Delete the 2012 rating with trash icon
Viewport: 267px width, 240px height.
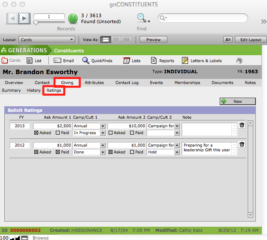tap(242, 144)
